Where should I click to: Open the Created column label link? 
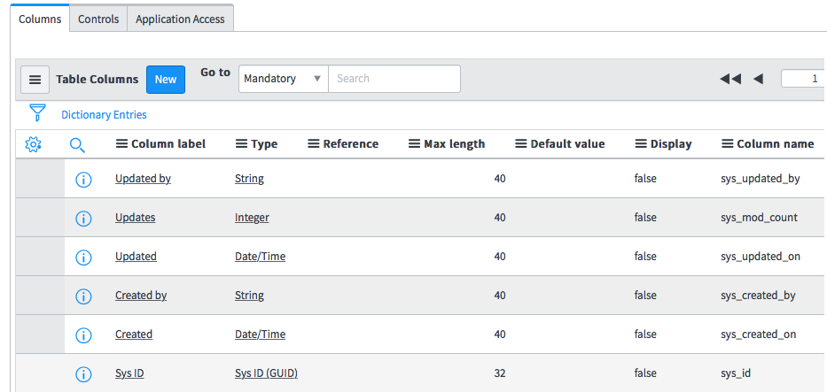pos(134,334)
